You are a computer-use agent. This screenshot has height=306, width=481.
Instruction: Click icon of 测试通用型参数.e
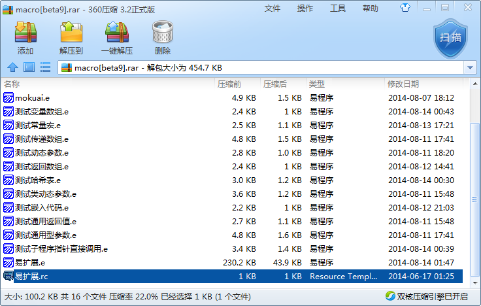(8, 235)
